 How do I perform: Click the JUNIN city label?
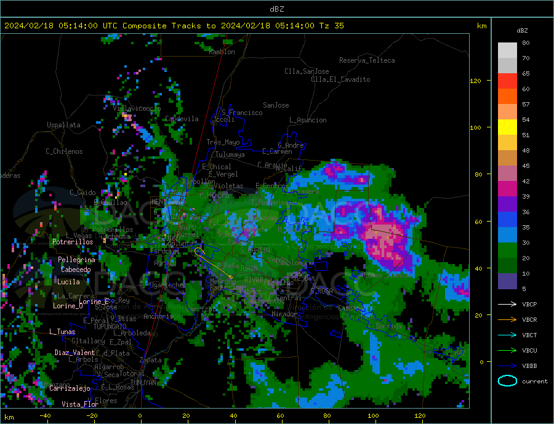click(249, 268)
